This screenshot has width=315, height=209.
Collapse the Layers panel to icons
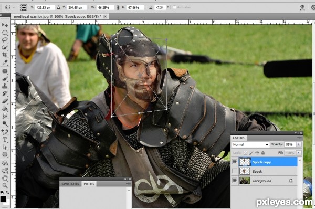click(296, 133)
